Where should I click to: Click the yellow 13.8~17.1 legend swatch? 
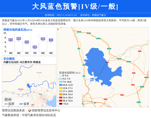(61, 88)
